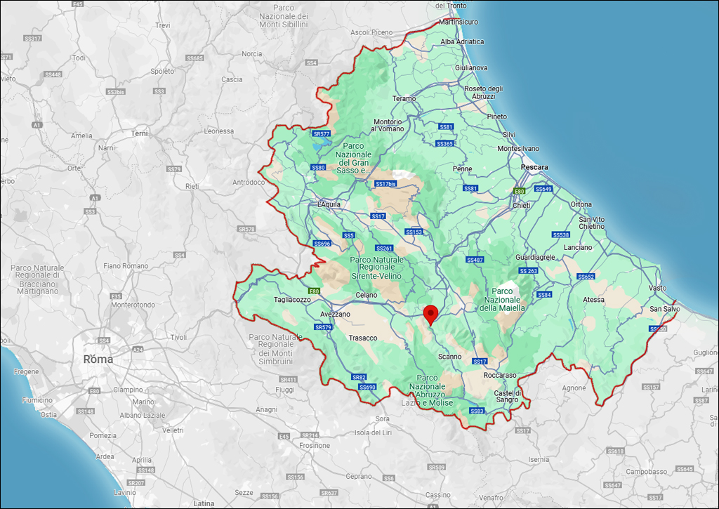This screenshot has height=509, width=719.
Task: Click the SS365 road shield
Action: click(444, 144)
